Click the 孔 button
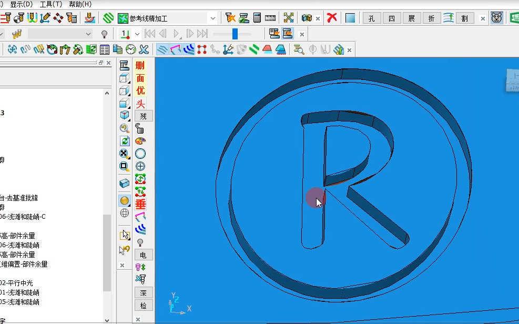 pos(372,18)
